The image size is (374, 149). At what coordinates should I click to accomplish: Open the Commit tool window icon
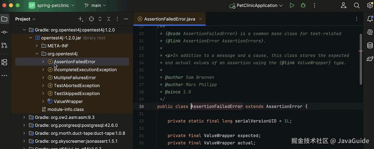[4, 32]
